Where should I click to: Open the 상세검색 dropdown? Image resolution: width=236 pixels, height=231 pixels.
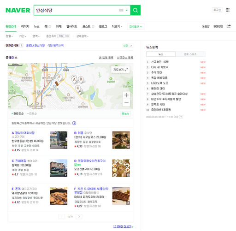point(83,36)
